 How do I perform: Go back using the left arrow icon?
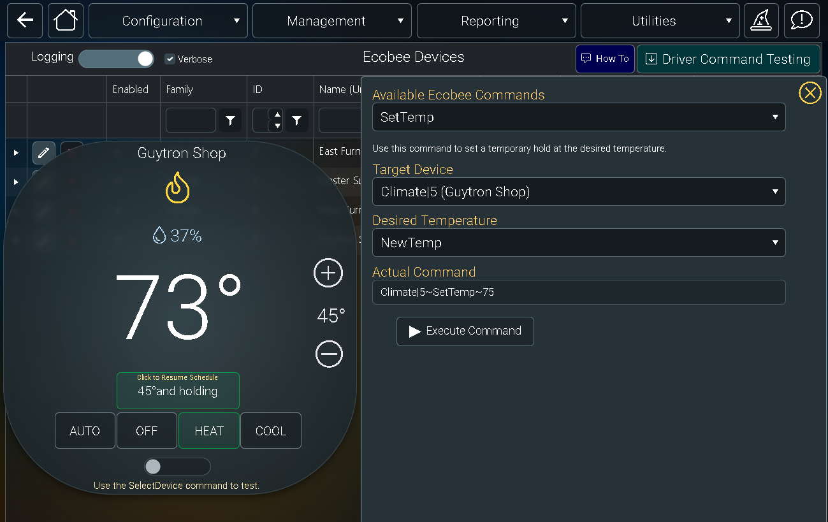[25, 20]
